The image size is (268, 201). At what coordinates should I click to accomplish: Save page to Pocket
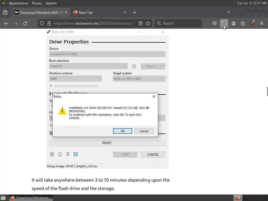(x=215, y=23)
